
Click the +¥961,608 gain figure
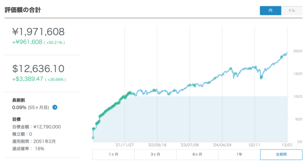tap(27, 42)
